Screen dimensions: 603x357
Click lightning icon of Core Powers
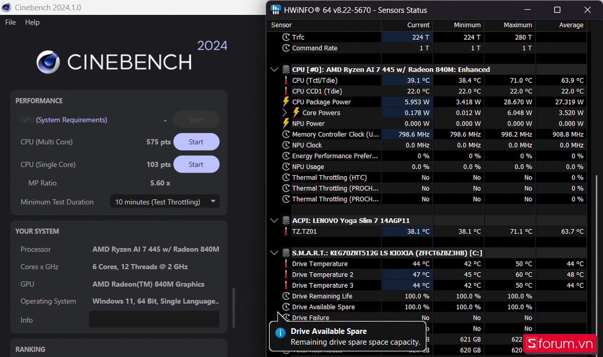296,113
